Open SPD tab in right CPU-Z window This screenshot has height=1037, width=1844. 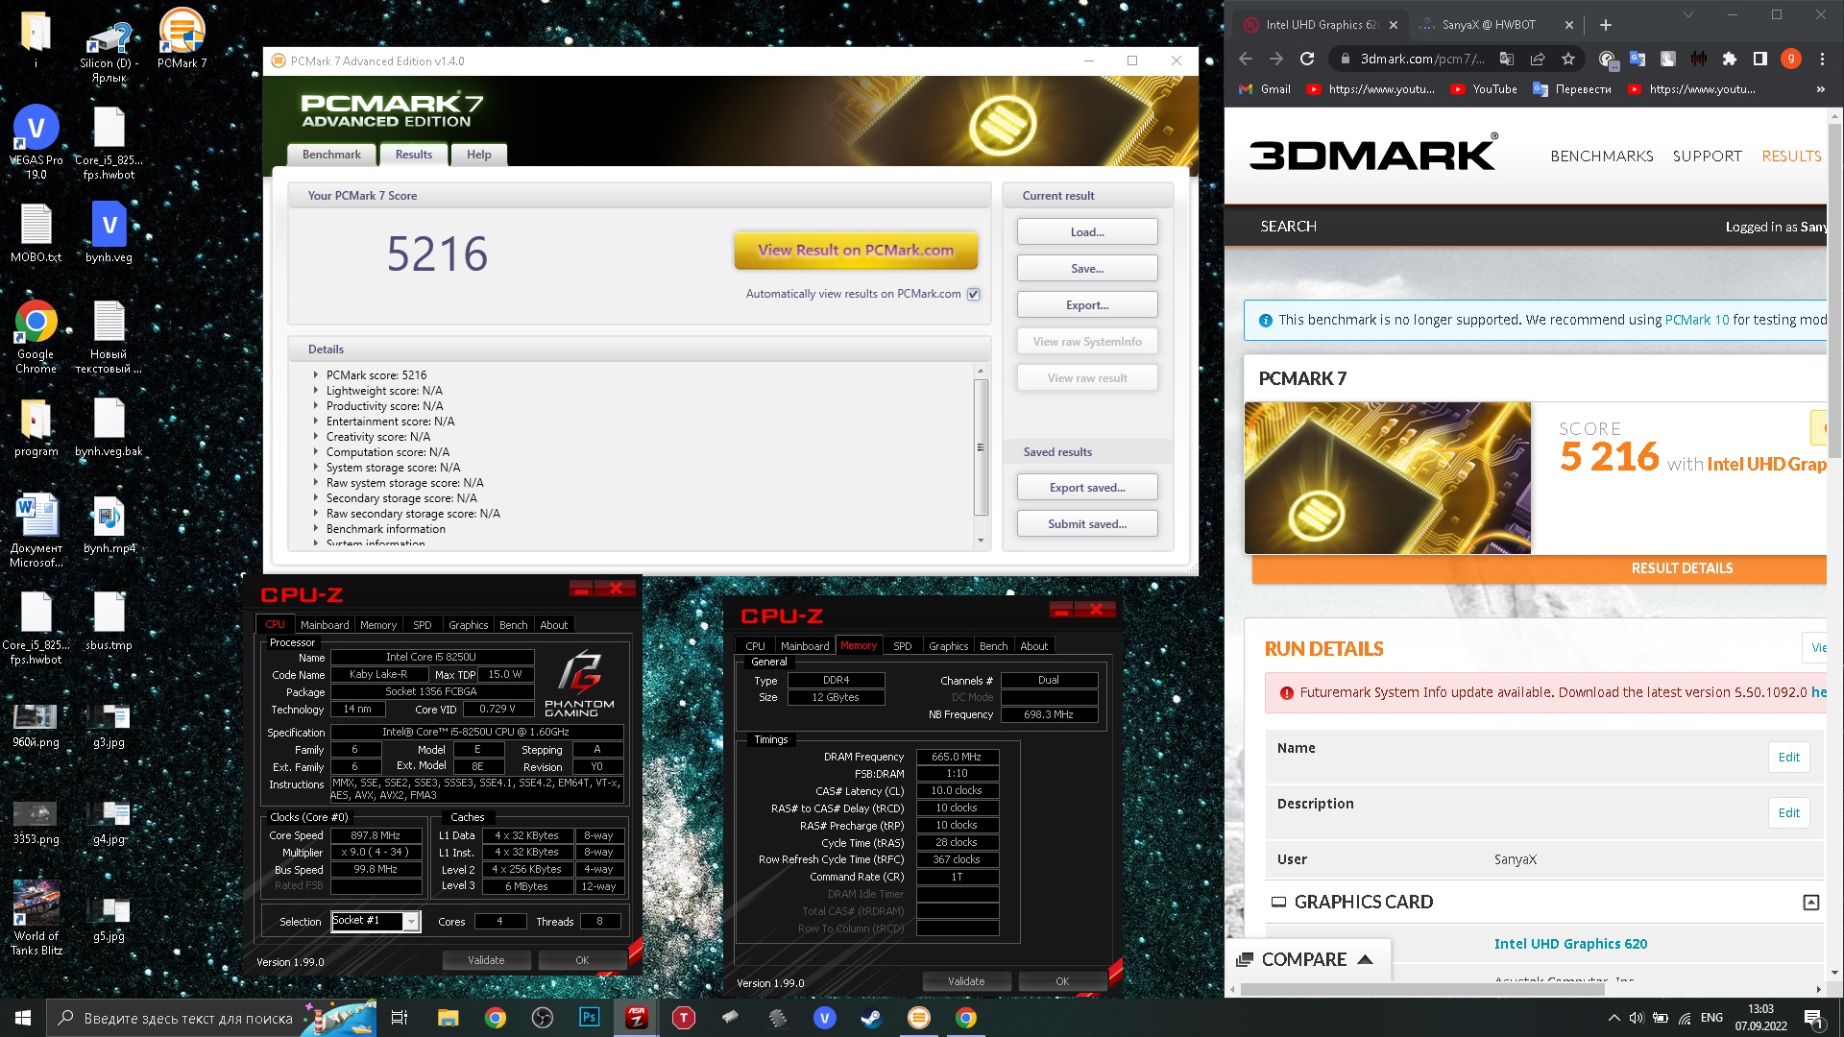click(902, 646)
